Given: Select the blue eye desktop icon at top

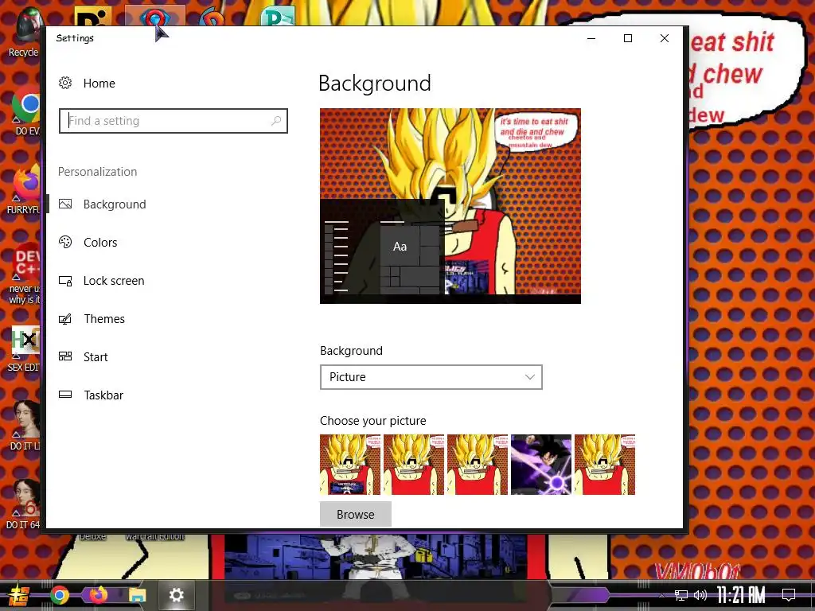Looking at the screenshot, I should (x=155, y=17).
